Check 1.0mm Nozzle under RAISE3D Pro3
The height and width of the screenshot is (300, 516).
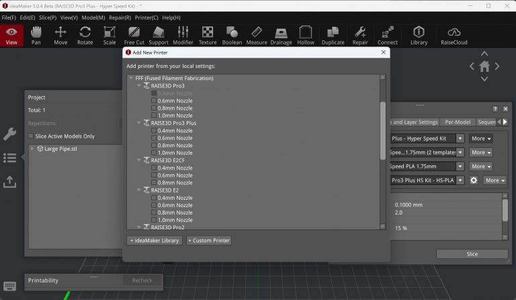pyautogui.click(x=154, y=115)
